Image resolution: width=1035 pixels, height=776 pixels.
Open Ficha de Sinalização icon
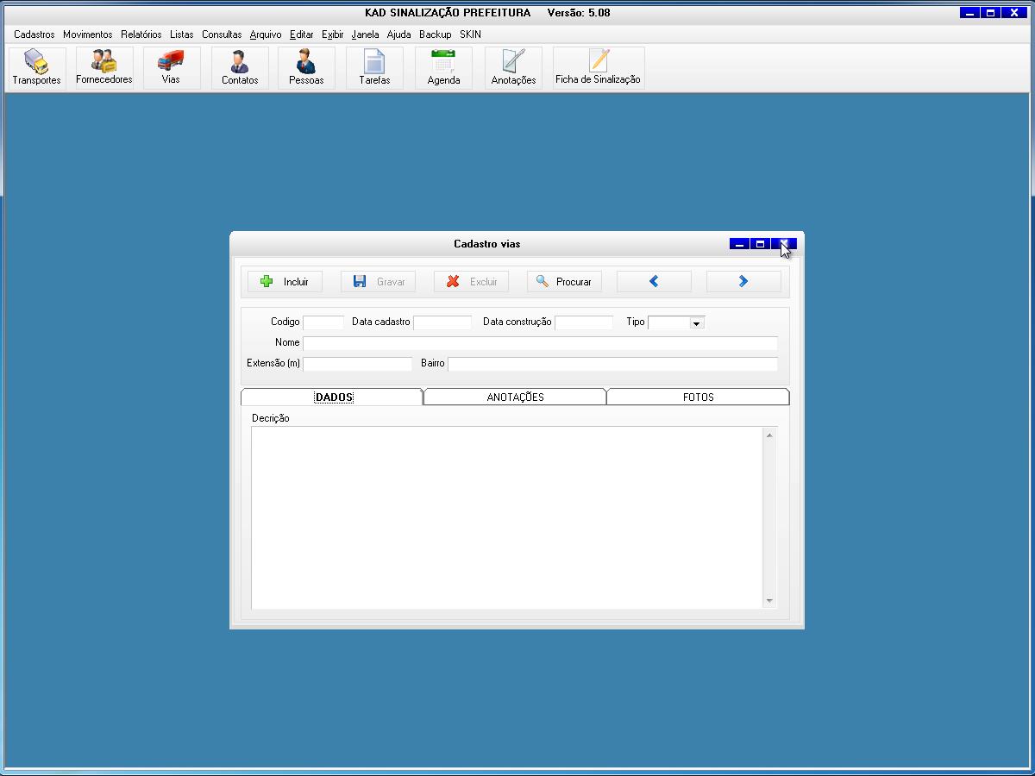(x=599, y=68)
